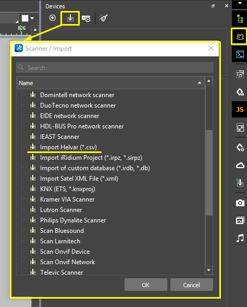Close the Devices panel
This screenshot has width=247, height=307.
pyautogui.click(x=227, y=6)
